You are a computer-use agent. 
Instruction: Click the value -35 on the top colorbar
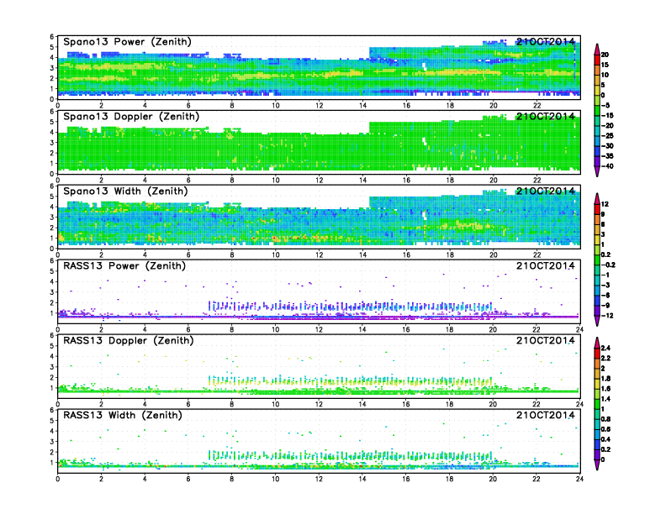607,156
